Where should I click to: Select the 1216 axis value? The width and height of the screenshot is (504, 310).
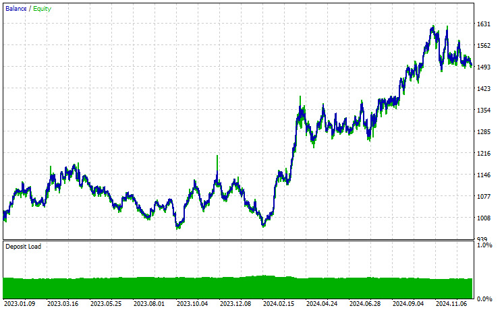tap(484, 154)
